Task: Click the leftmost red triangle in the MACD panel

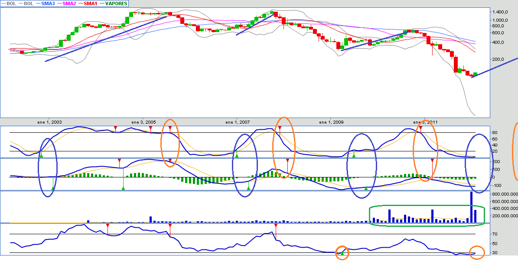Action: click(119, 161)
